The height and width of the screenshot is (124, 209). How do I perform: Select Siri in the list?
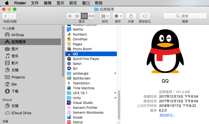[91, 69]
